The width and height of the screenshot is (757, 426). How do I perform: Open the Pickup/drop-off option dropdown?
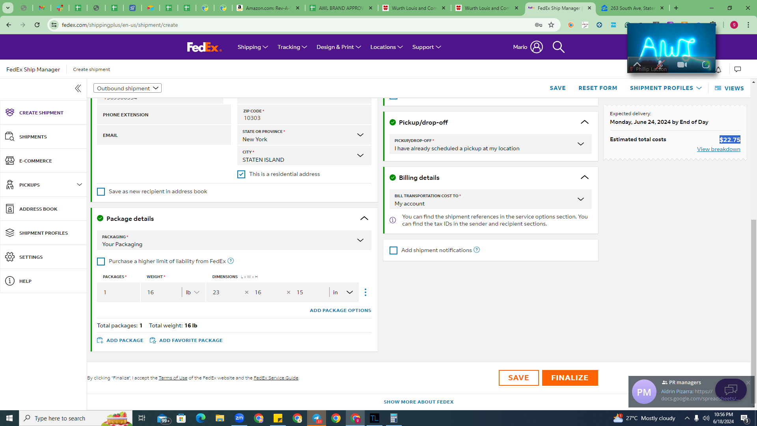tap(490, 144)
